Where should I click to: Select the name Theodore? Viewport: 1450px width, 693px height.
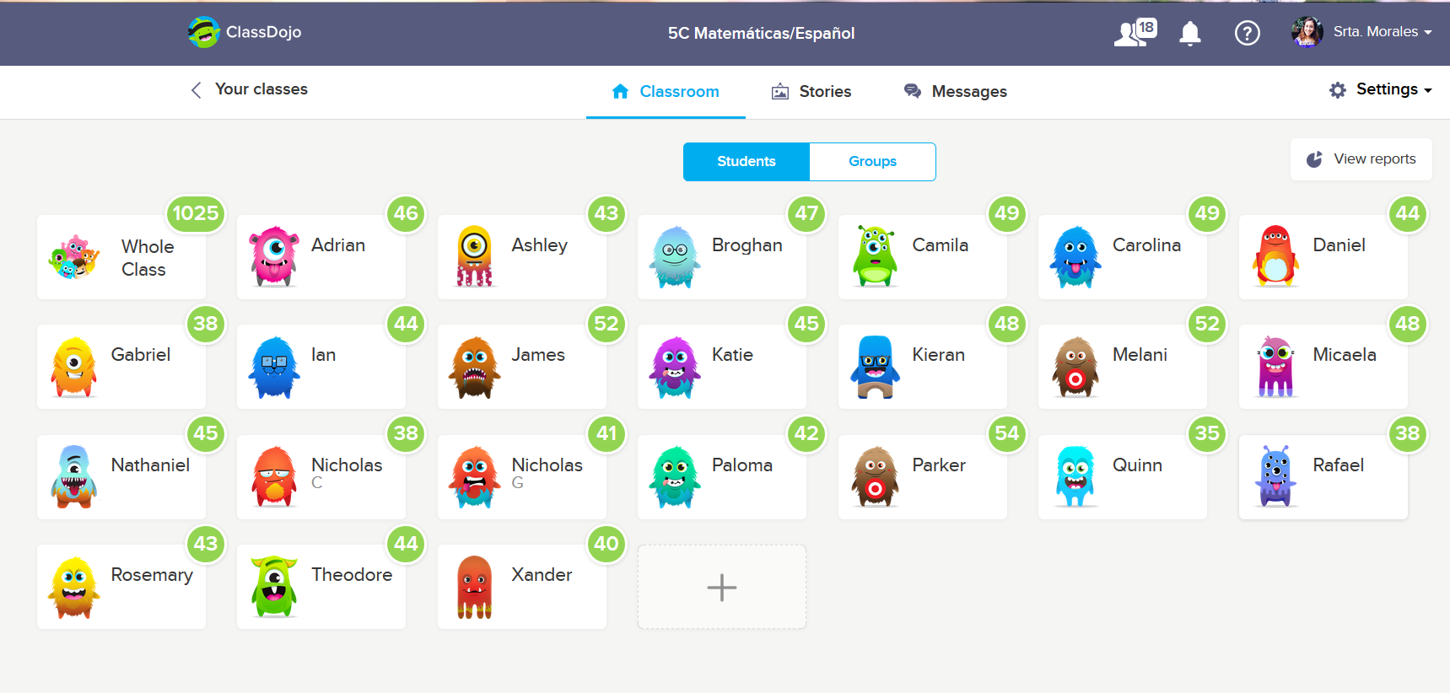coord(352,575)
